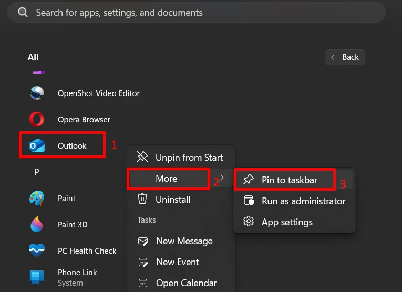Click the New Event calendar icon

tap(143, 262)
